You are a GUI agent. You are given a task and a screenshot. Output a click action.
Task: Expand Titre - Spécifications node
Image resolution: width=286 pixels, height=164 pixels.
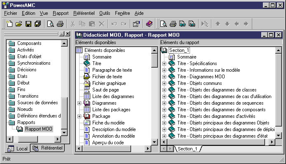click(x=164, y=64)
